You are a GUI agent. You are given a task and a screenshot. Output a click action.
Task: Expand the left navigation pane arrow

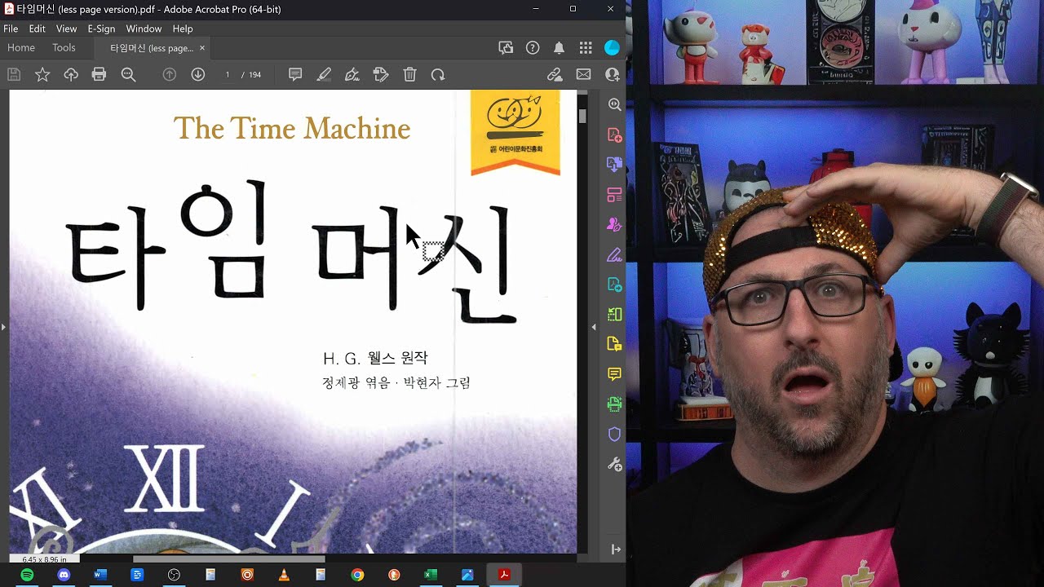[3, 327]
